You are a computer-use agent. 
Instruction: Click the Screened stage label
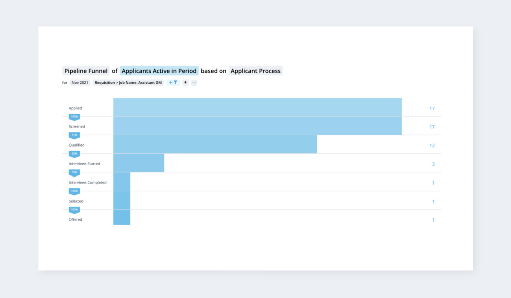tap(77, 126)
